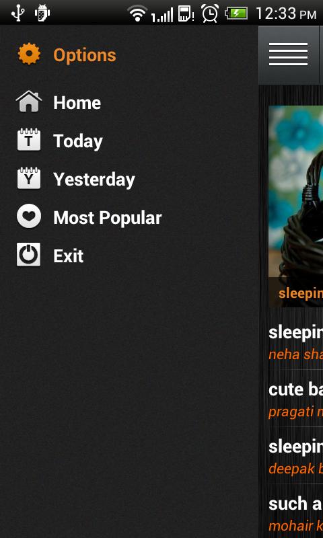
Task: Open the featured sleeping baby photo
Action: (295, 206)
